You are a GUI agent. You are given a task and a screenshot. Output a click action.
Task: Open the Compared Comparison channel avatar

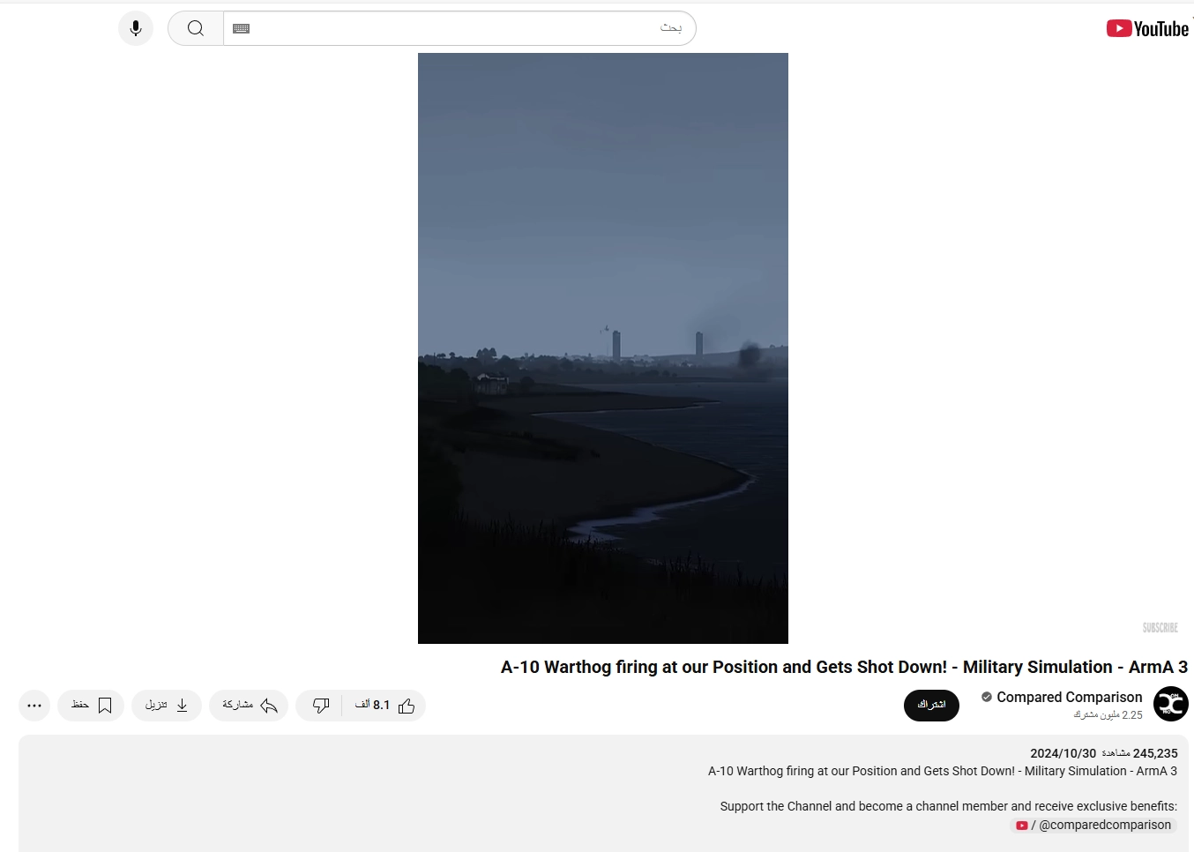coord(1170,704)
